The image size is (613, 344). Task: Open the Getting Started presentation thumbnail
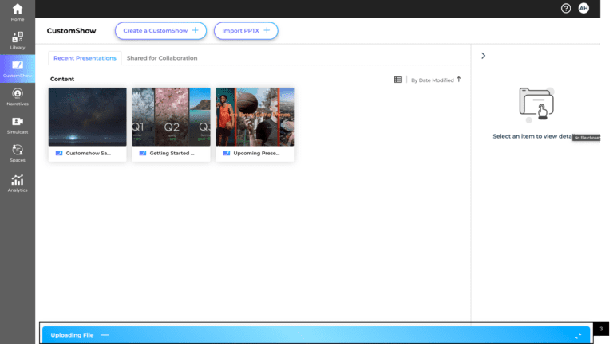[x=172, y=116]
